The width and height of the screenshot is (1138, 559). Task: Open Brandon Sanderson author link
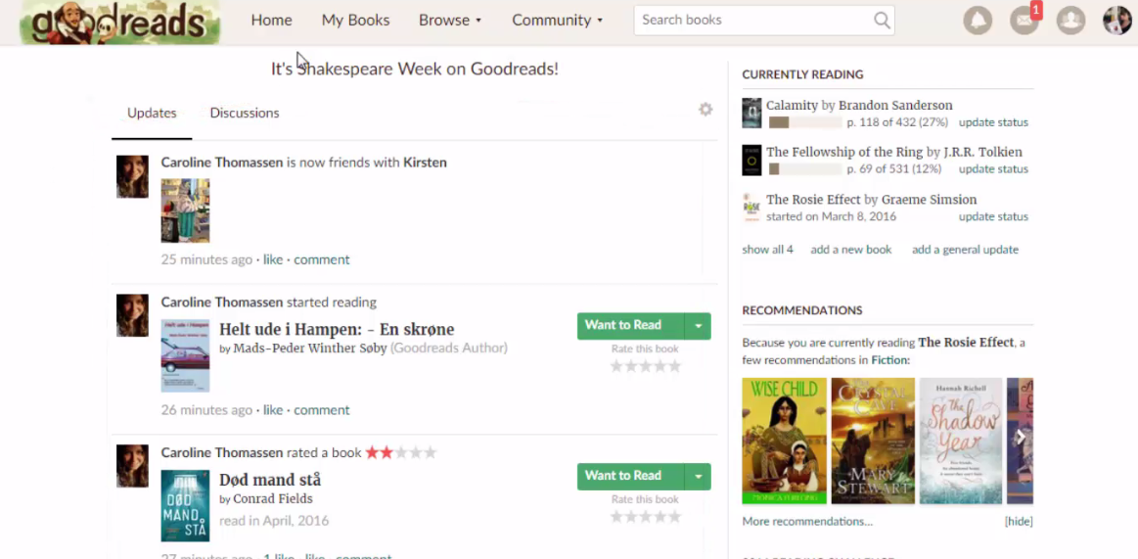coord(895,106)
